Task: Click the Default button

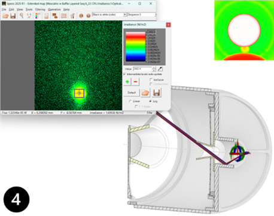Action: (x=132, y=93)
